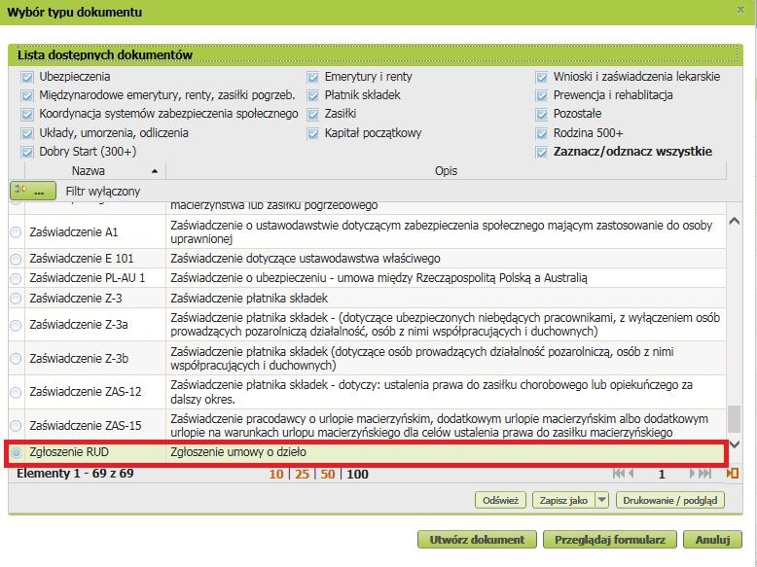Click the list scrollbar thumb
The height and width of the screenshot is (567, 757).
pos(735,419)
